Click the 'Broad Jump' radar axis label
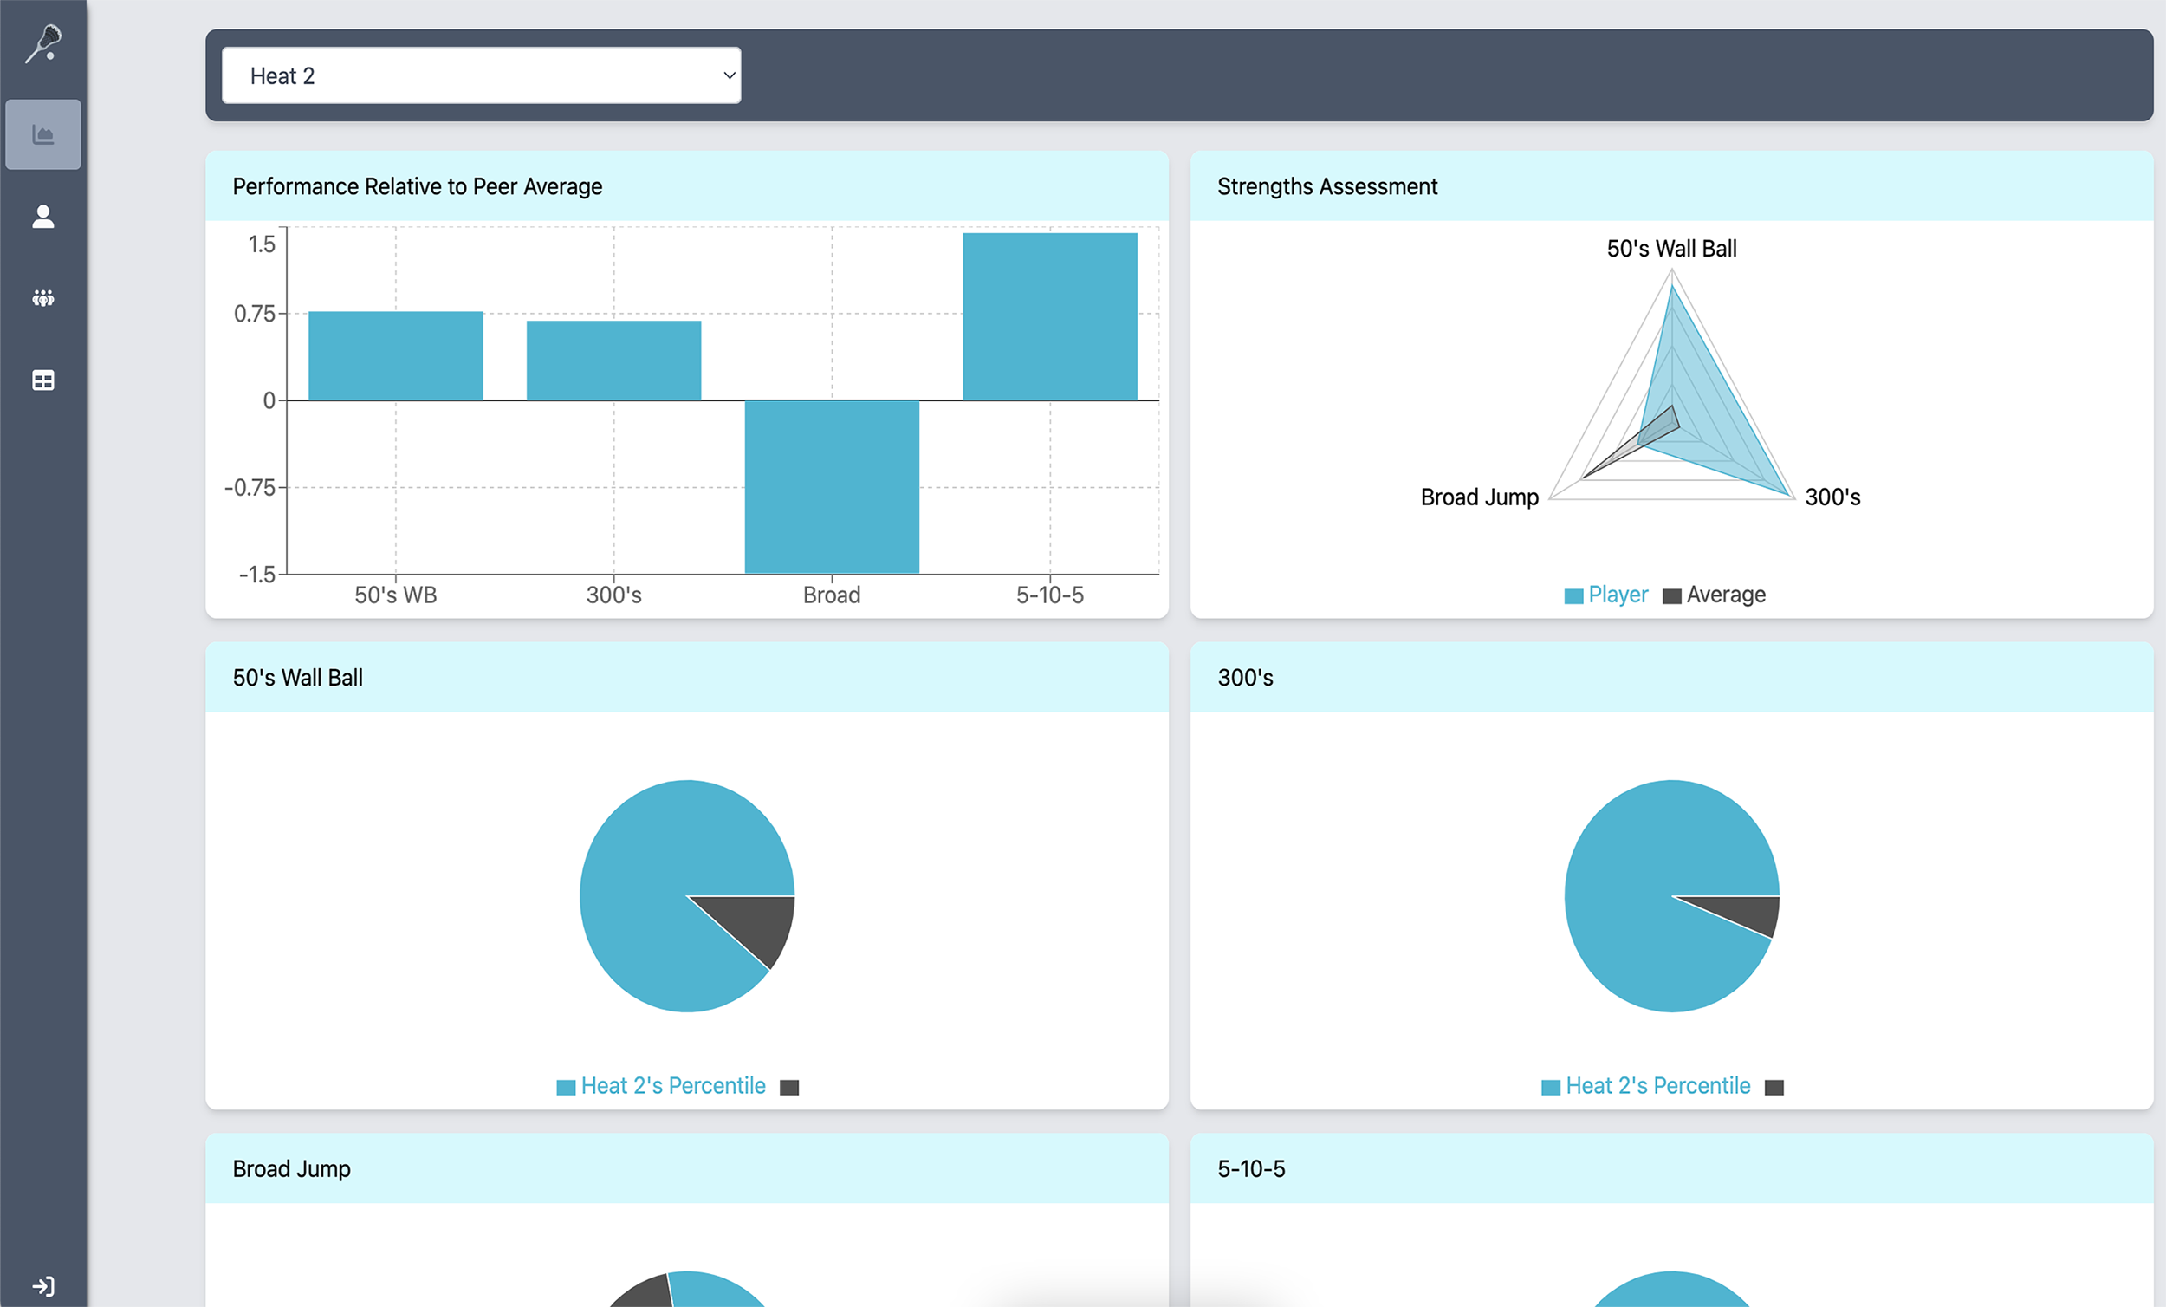Screen dimensions: 2166x1307 click(1480, 497)
